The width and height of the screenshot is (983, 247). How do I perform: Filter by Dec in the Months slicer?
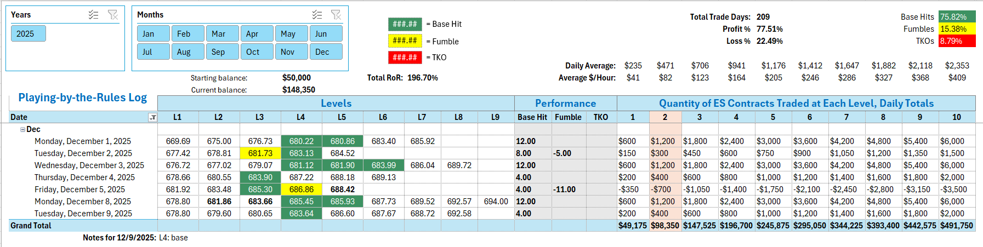(x=326, y=52)
